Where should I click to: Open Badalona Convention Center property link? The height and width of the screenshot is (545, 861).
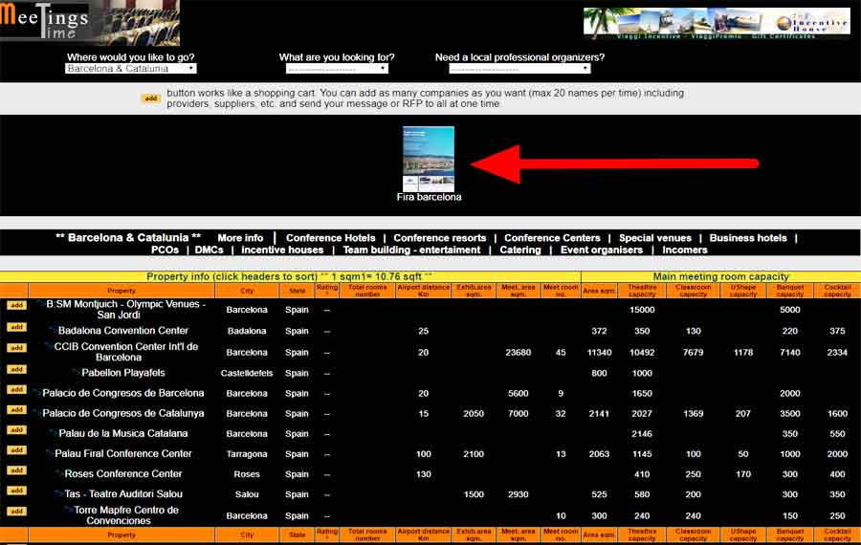(123, 331)
